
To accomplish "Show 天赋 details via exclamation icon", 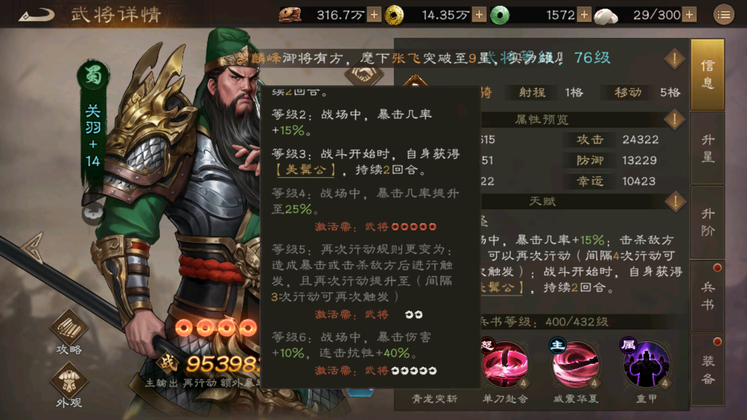I will [675, 202].
